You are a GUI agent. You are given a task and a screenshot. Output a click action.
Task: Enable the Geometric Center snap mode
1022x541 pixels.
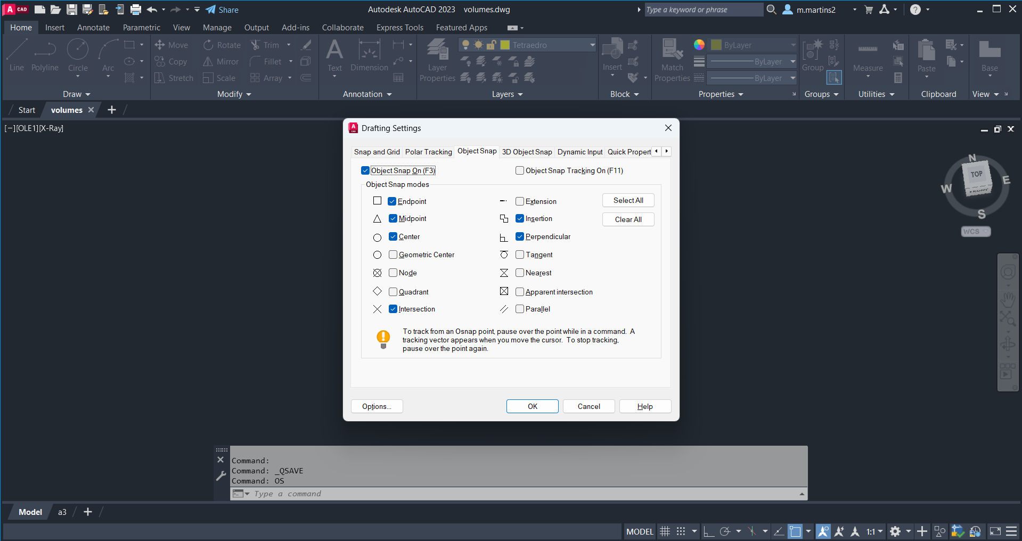coord(393,255)
